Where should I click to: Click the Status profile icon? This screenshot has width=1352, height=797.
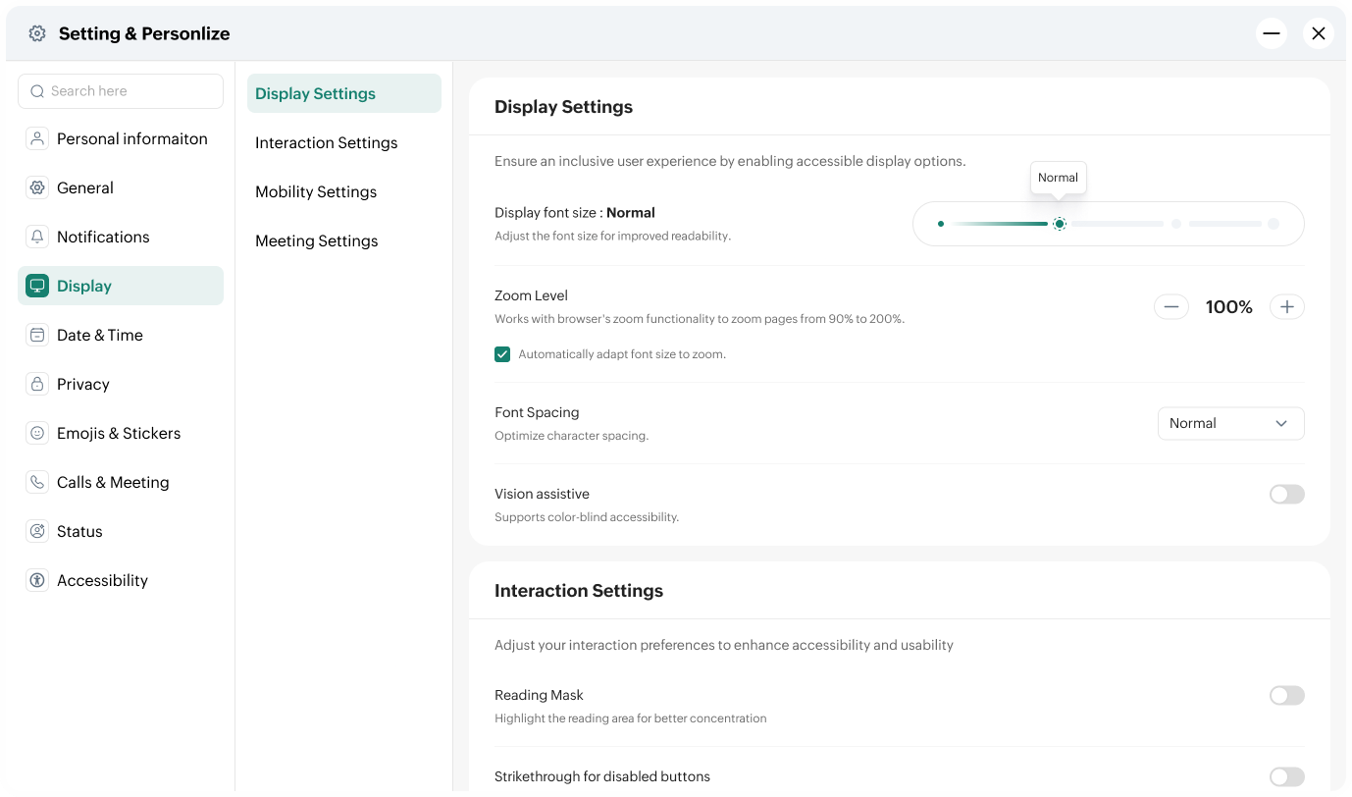[x=37, y=531]
